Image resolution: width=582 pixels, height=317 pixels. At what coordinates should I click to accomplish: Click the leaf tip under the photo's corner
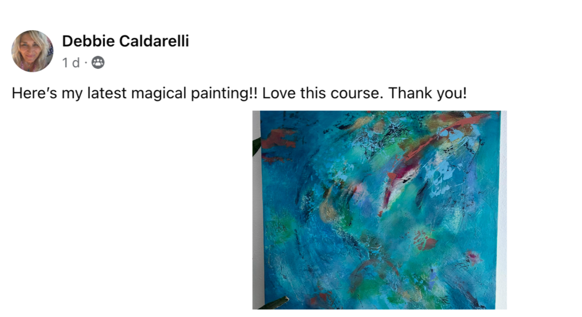click(x=273, y=303)
